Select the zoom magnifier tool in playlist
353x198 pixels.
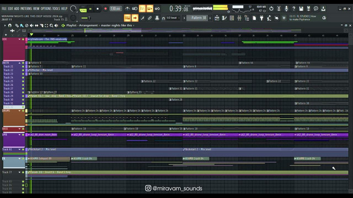click(51, 26)
